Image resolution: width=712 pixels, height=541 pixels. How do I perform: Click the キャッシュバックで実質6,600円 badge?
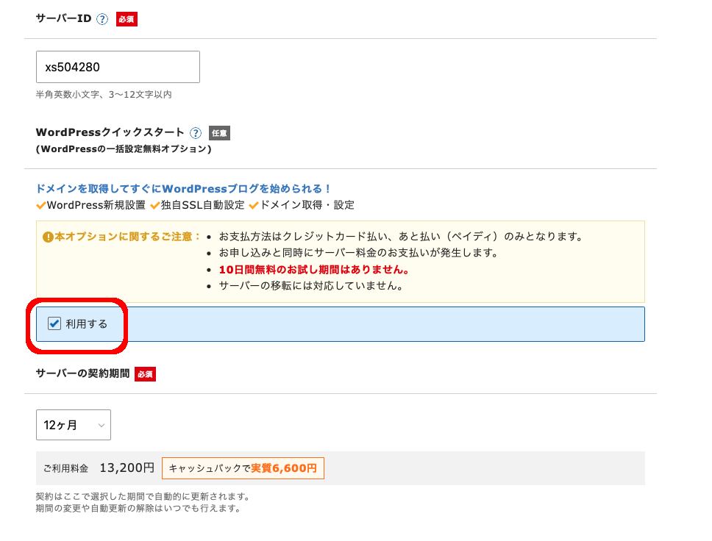coord(243,468)
